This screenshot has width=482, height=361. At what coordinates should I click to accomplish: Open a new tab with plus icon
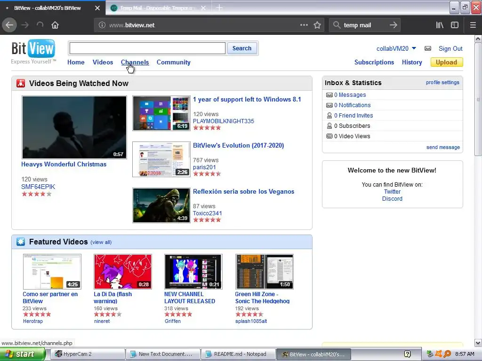[219, 8]
